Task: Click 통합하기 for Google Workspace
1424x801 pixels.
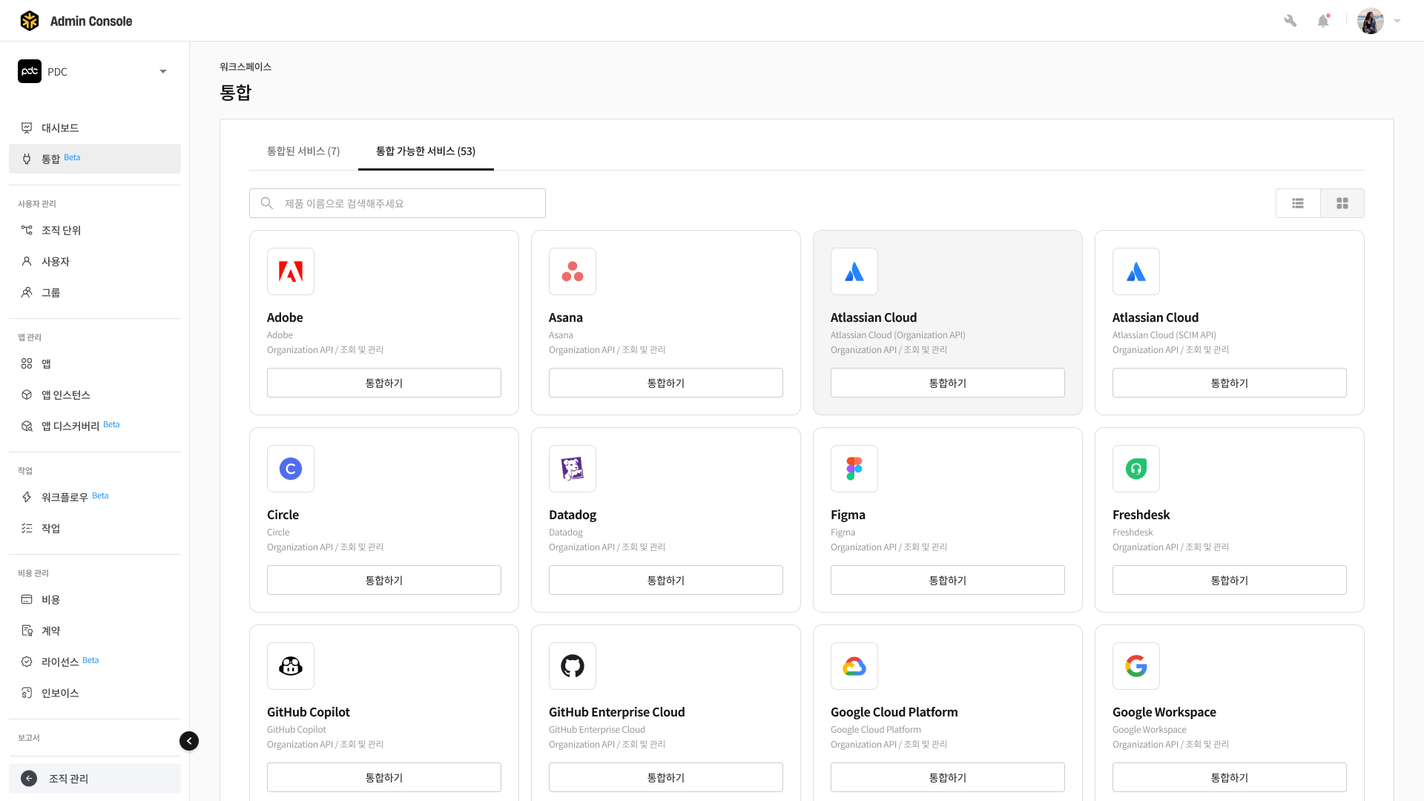Action: point(1230,777)
